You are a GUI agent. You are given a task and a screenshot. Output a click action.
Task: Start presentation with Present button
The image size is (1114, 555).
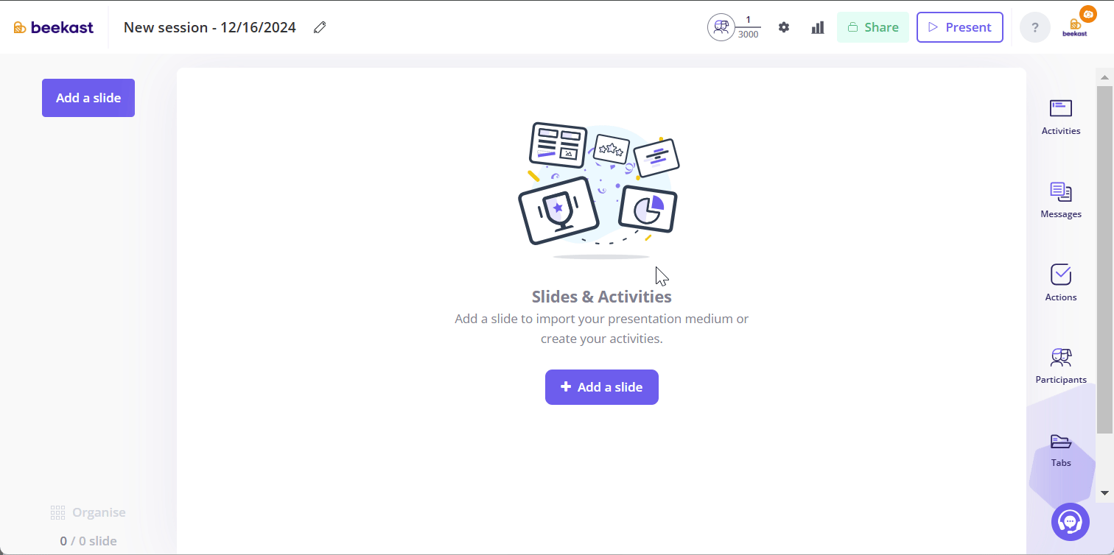[959, 27]
